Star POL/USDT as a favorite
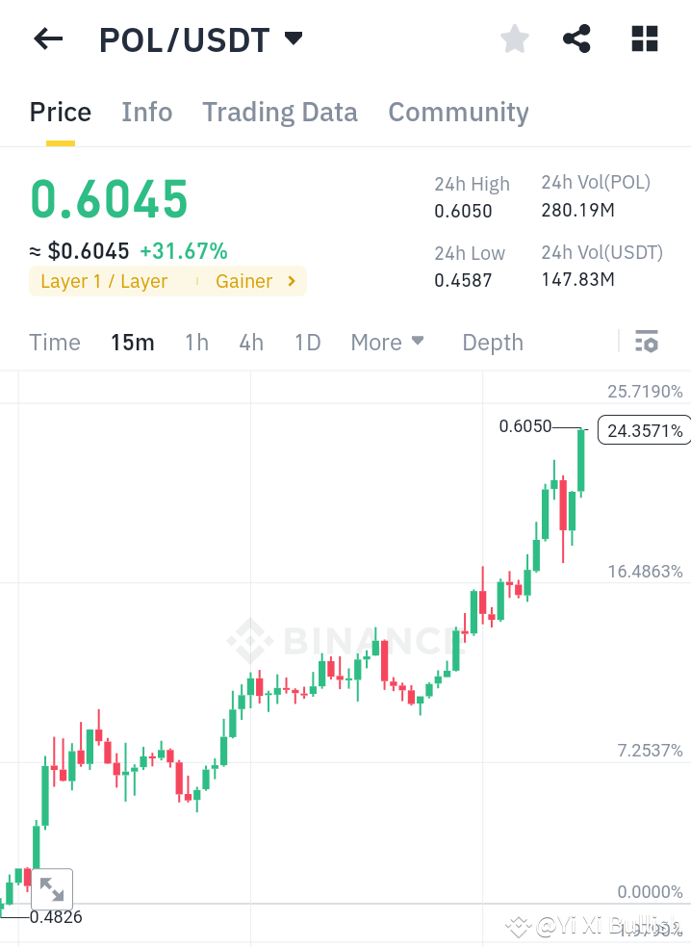 514,38
